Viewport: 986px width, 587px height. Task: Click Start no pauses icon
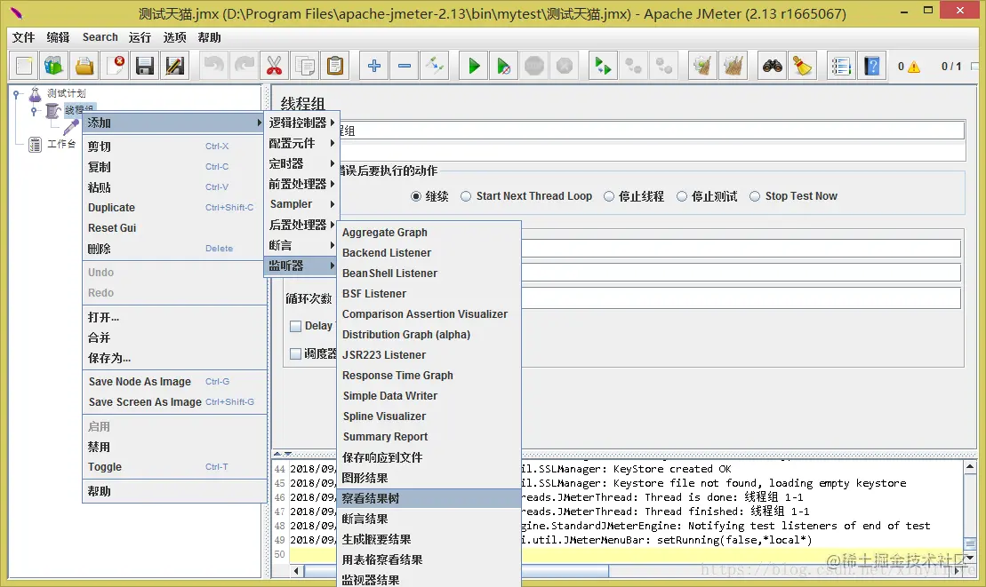[504, 66]
